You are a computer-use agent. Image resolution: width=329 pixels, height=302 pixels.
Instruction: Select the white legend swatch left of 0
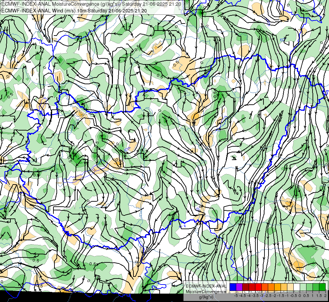(297, 287)
